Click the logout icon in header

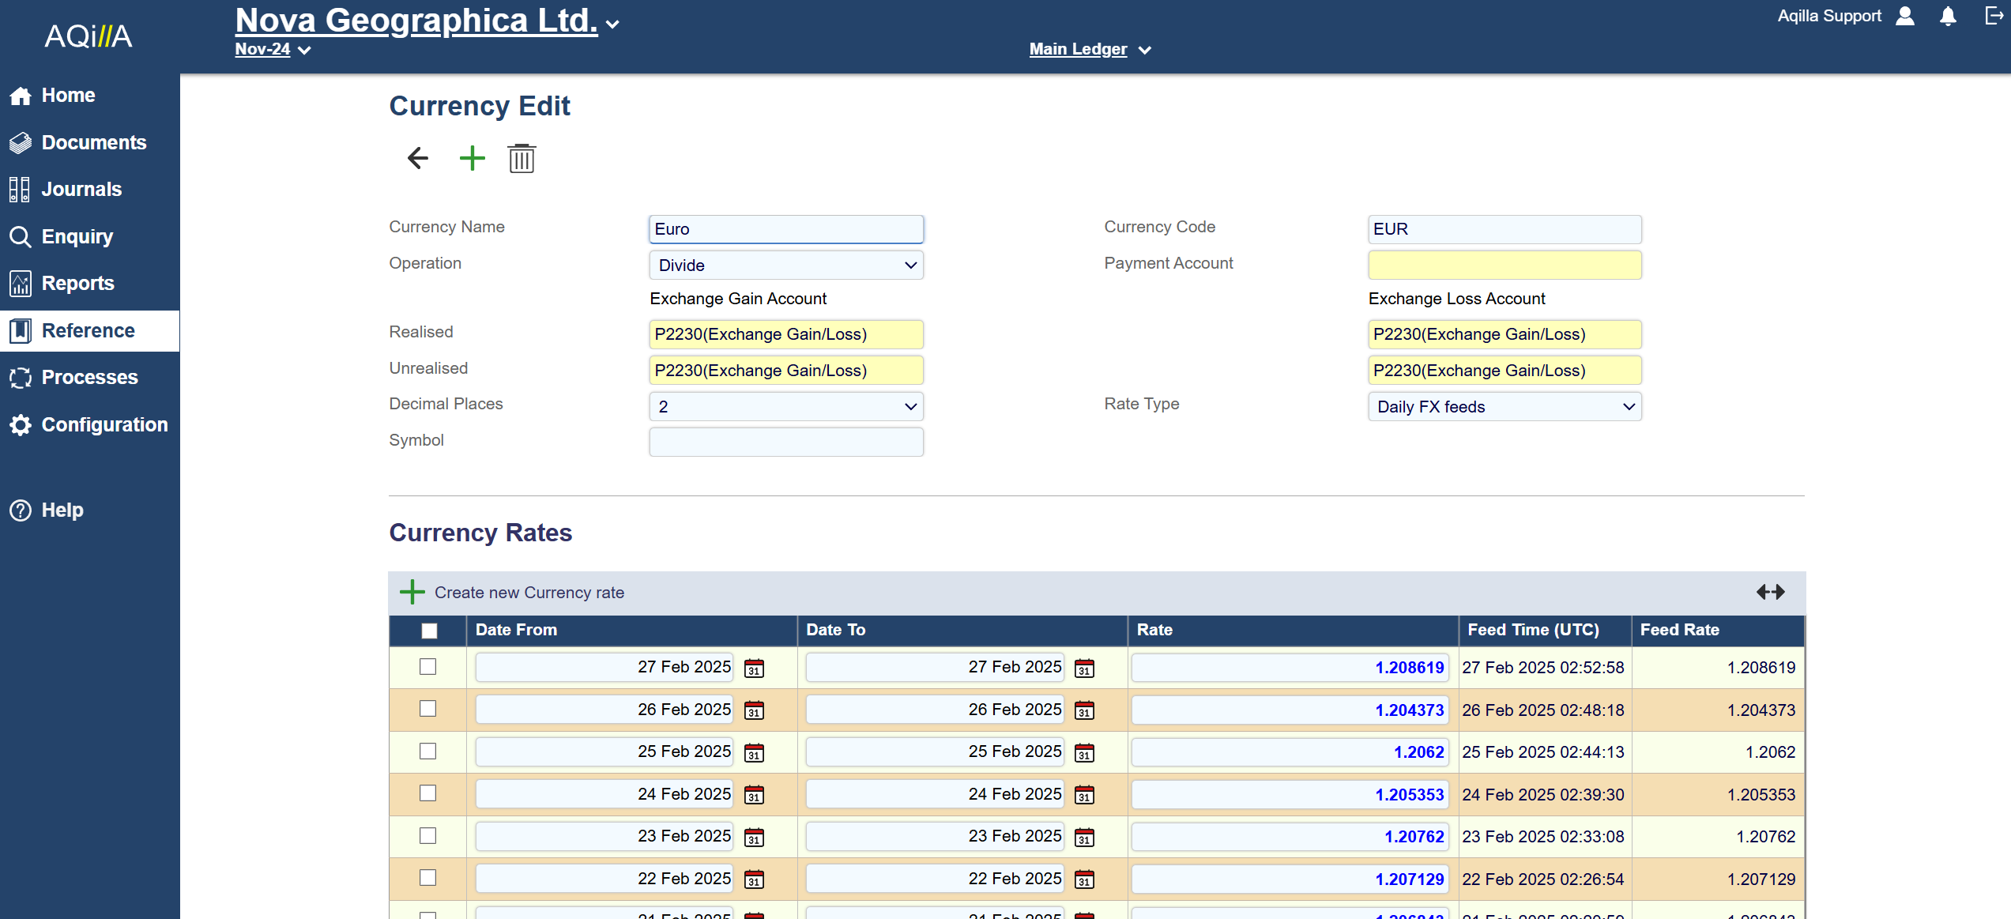tap(1994, 16)
